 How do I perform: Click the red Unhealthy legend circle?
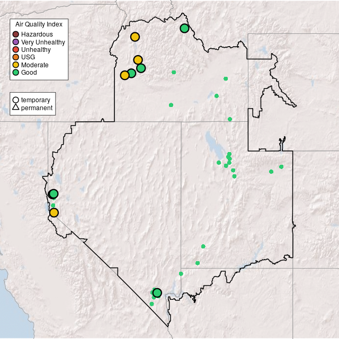tap(16, 49)
